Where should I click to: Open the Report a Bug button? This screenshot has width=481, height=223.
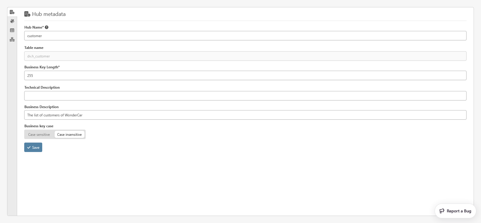pos(455,211)
